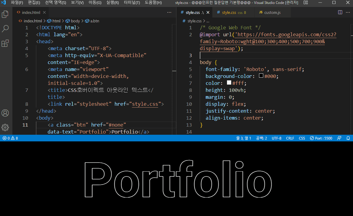Viewport: 353px width, 216px height.
Task: Change cursor position 줄 3, 열 1
Action: pyautogui.click(x=243, y=138)
